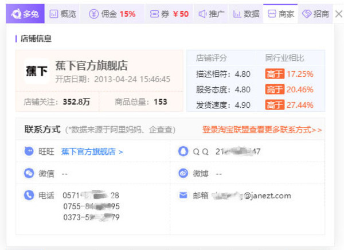344x250 pixels.
Task: Click the phone number starting with 0373
Action: pyautogui.click(x=91, y=217)
